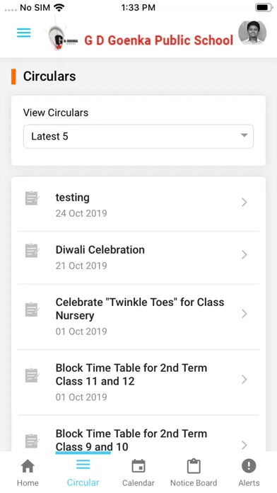Tap the Alerts exclamation icon

tap(249, 466)
